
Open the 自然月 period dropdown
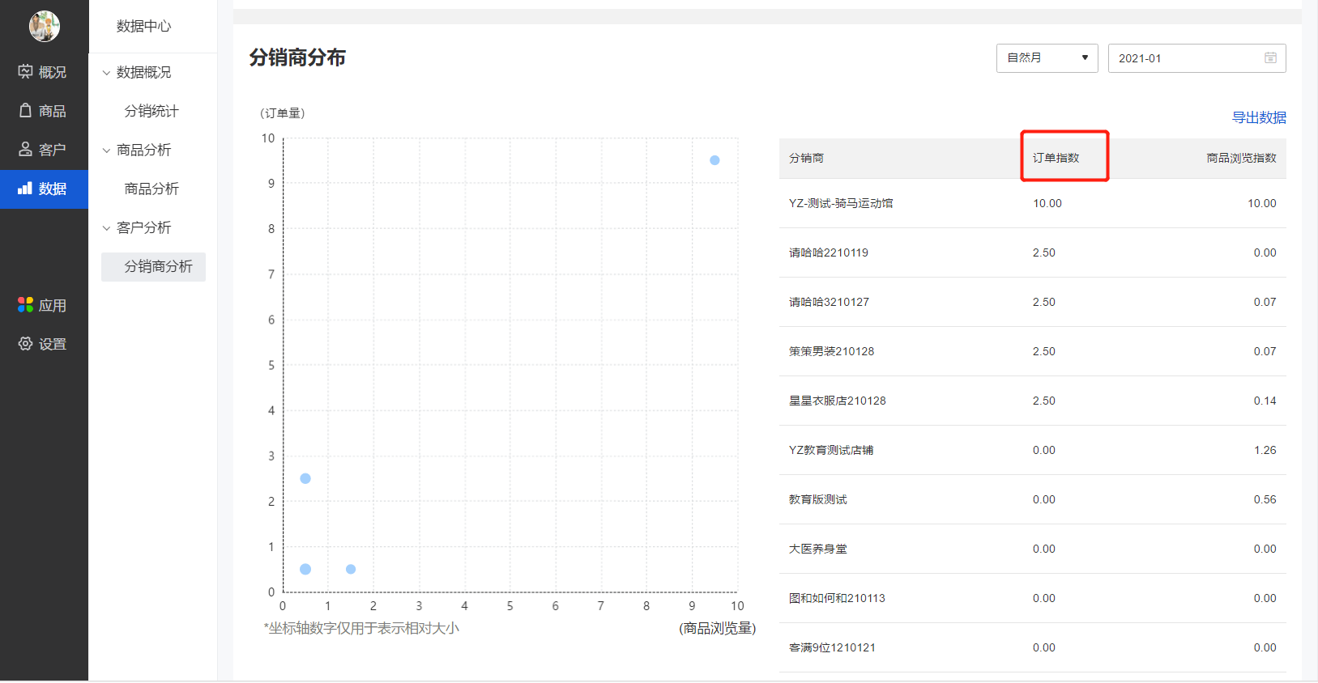click(x=1047, y=58)
